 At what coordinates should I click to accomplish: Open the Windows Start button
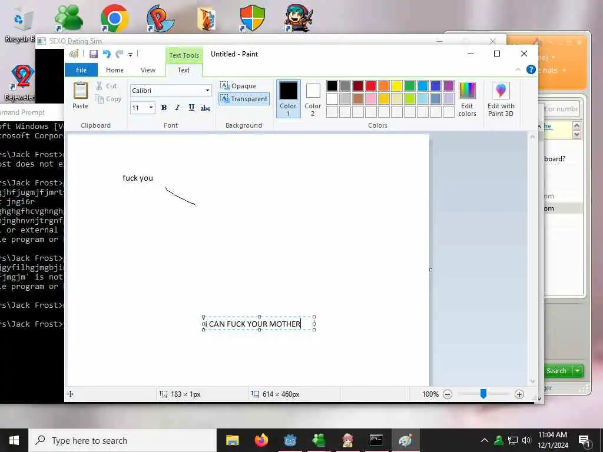point(14,440)
